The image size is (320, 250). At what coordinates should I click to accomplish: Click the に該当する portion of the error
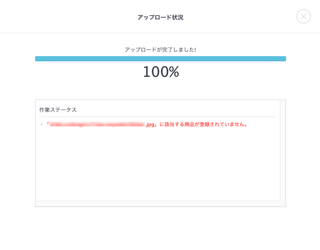pyautogui.click(x=172, y=124)
